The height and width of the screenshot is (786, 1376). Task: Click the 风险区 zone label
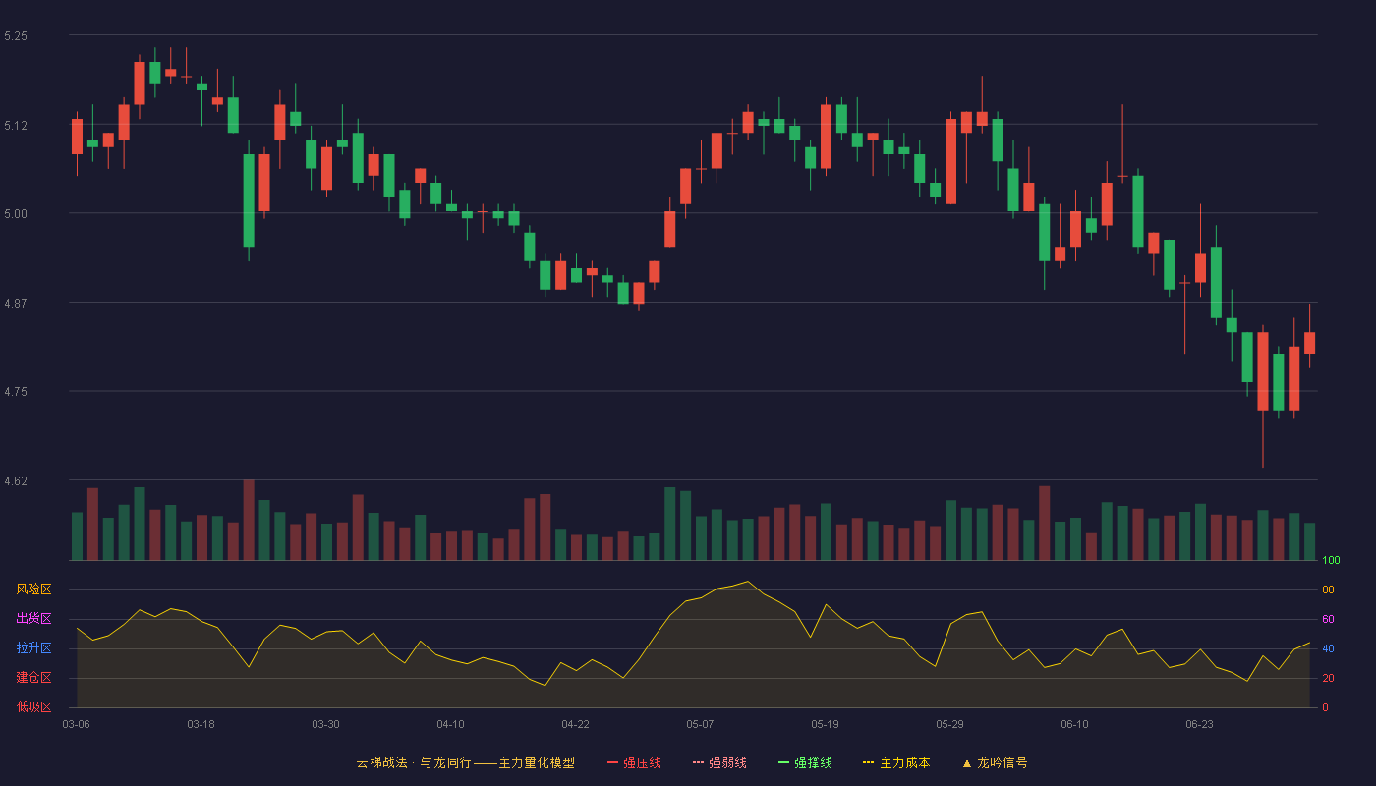(33, 589)
